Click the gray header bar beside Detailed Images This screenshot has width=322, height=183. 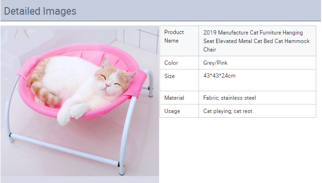197,10
